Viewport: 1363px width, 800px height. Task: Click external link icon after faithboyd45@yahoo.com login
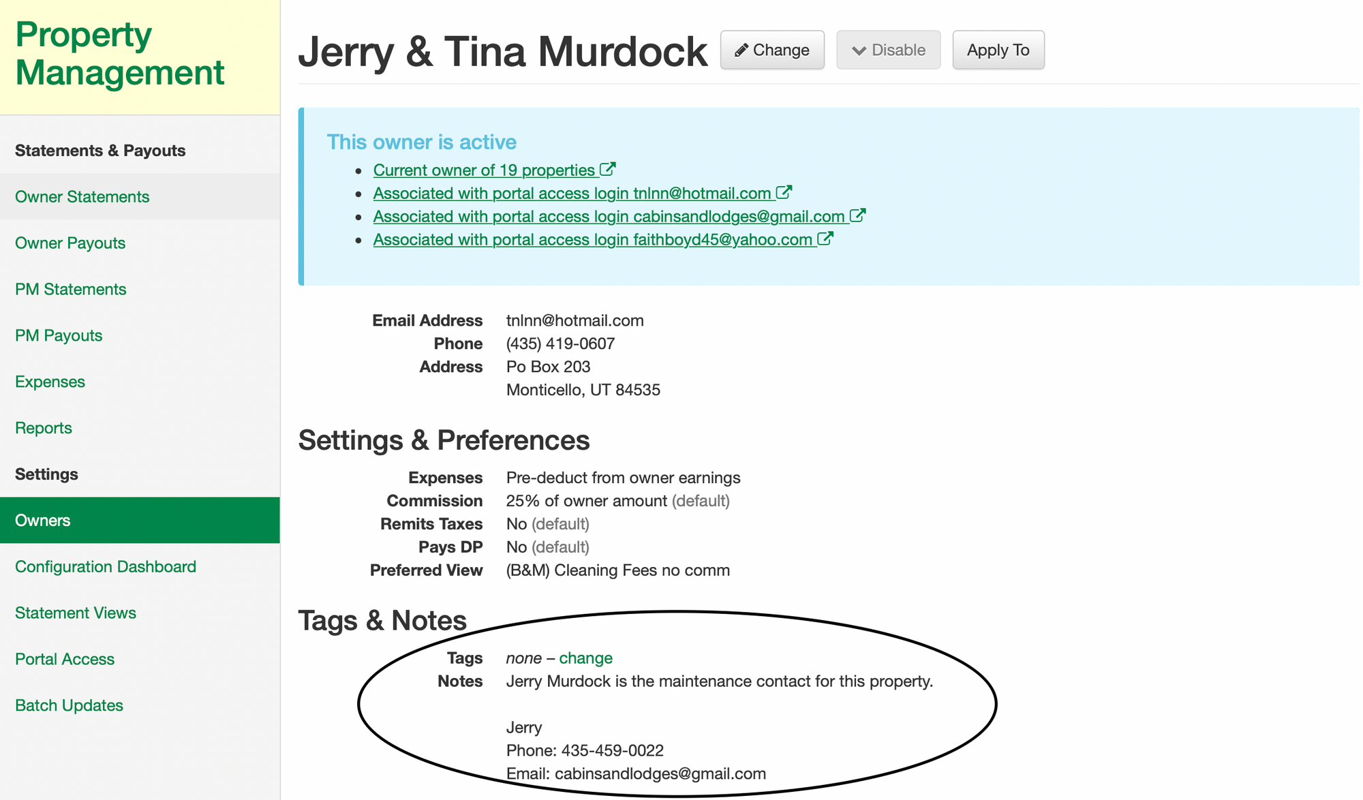825,239
